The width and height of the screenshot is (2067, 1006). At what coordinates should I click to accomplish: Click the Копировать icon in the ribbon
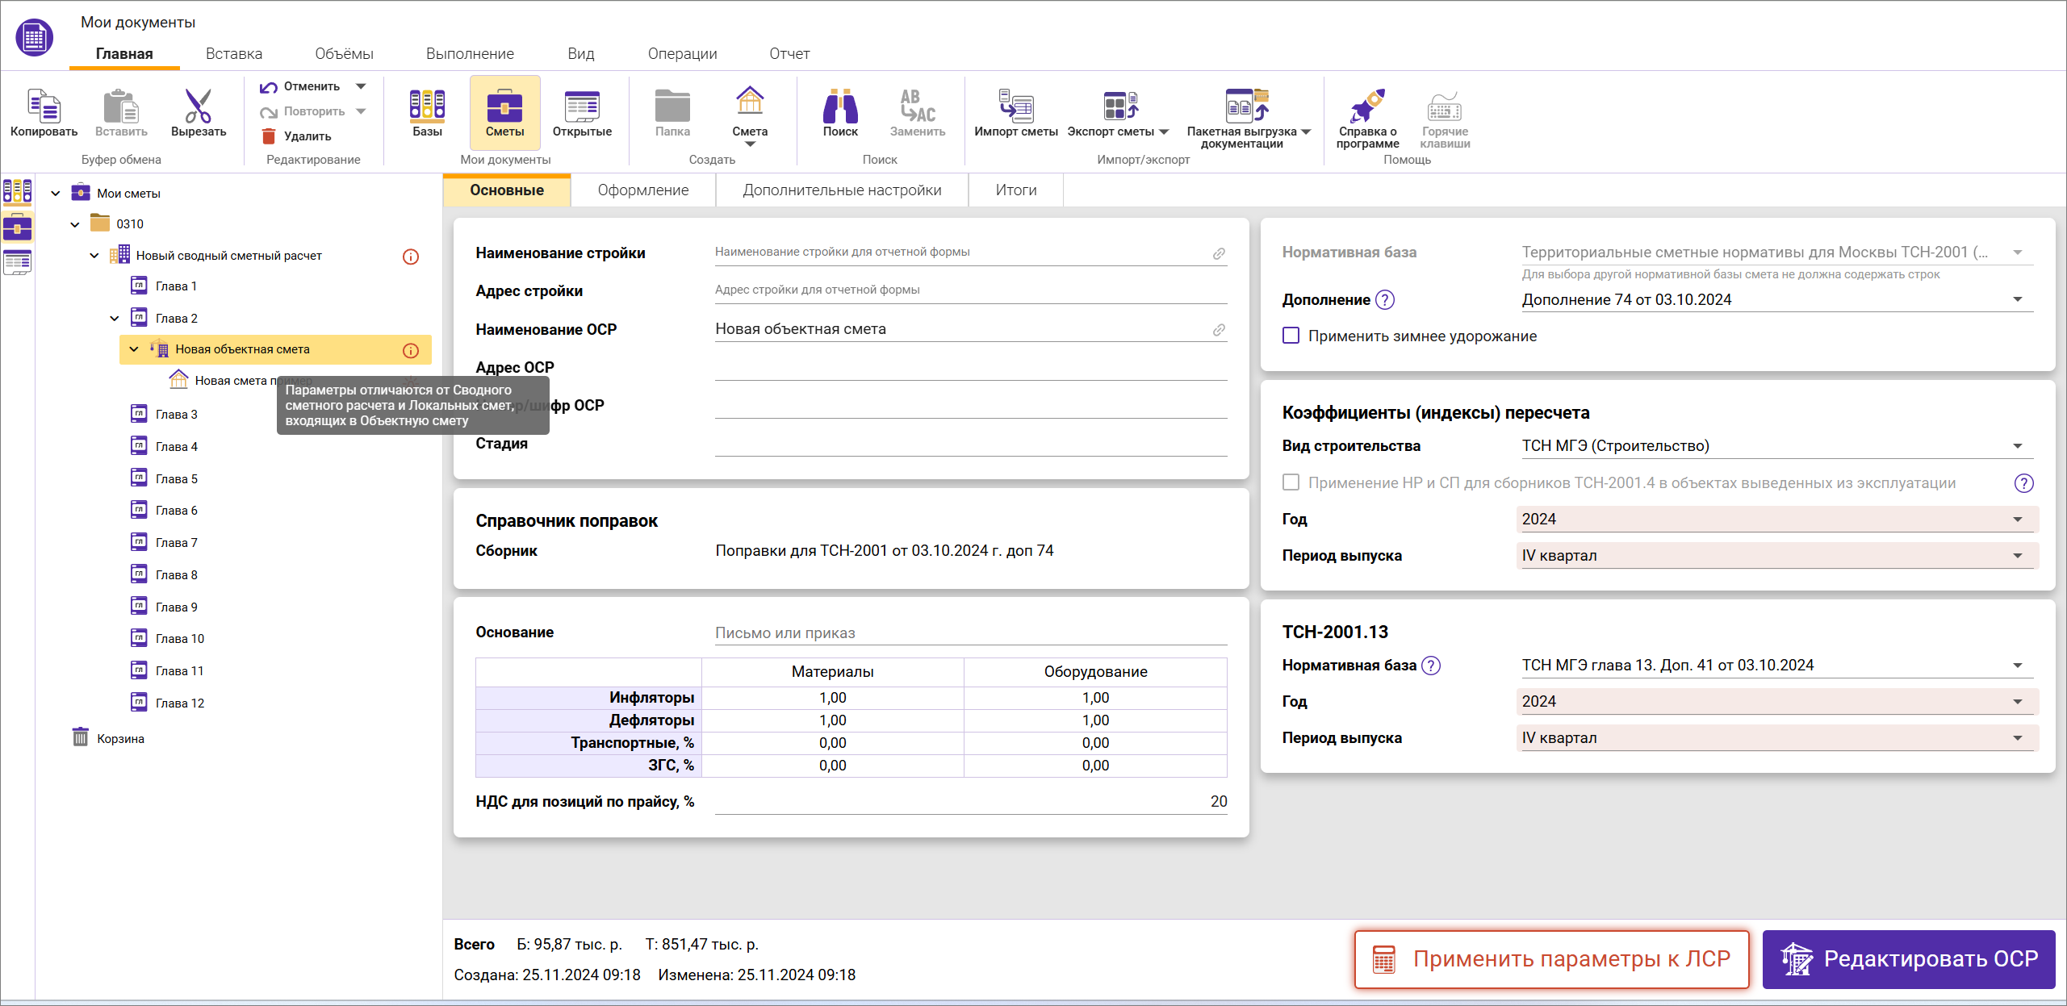[44, 106]
